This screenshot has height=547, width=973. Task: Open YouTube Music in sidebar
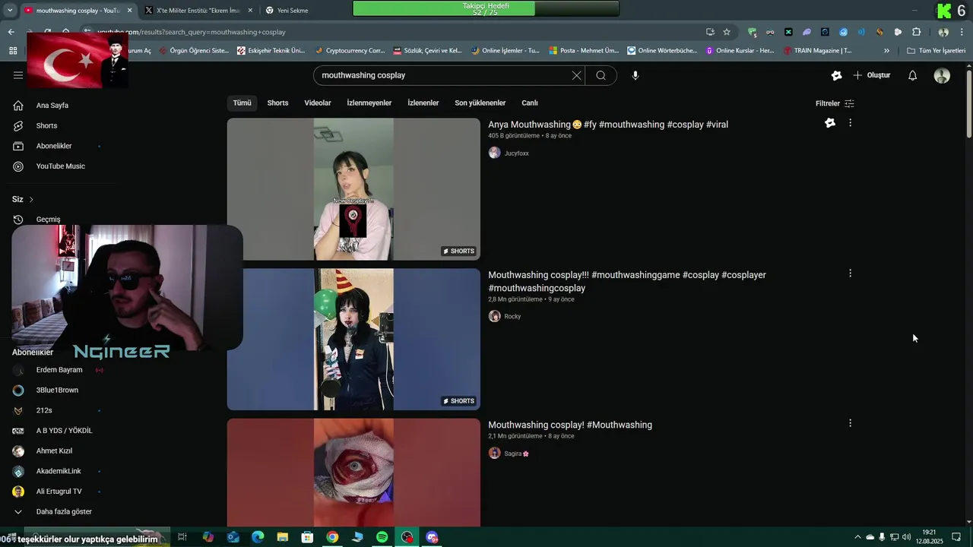(60, 166)
